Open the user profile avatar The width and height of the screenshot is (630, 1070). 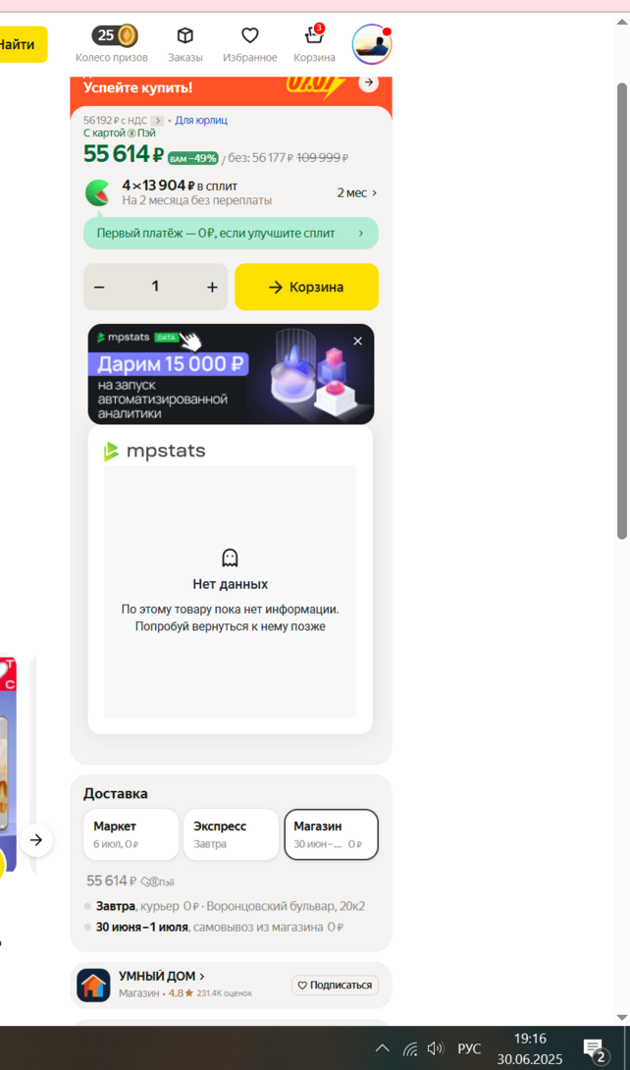372,44
